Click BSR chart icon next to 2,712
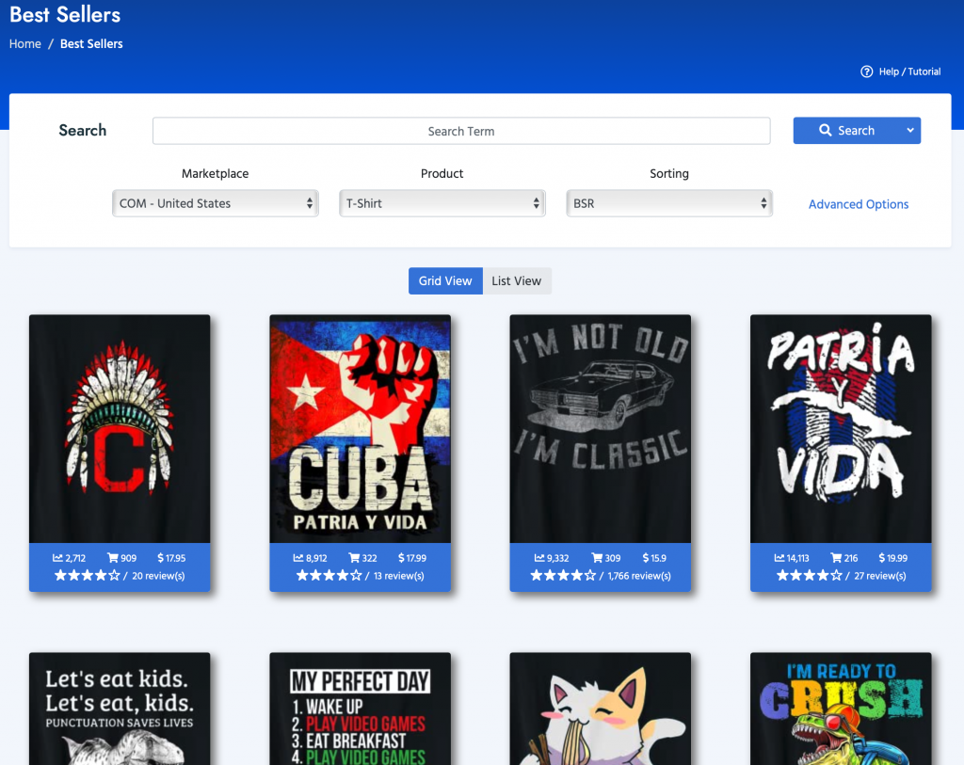 (x=57, y=558)
